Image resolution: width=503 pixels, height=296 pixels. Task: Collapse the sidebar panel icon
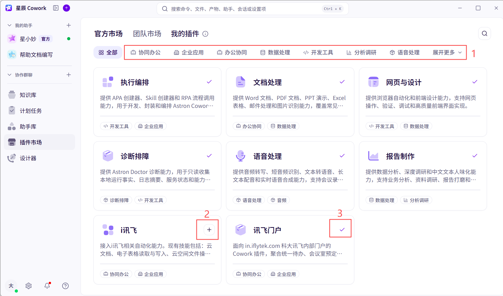tap(56, 8)
